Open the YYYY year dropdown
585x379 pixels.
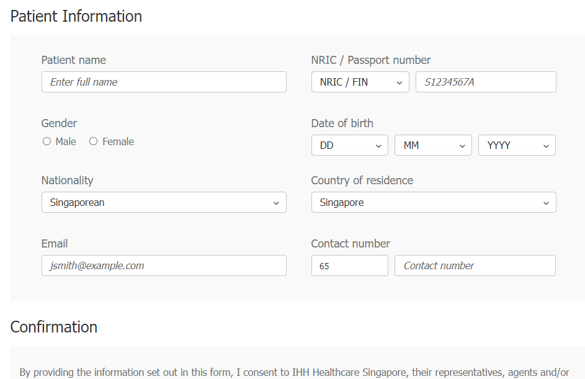pyautogui.click(x=517, y=145)
